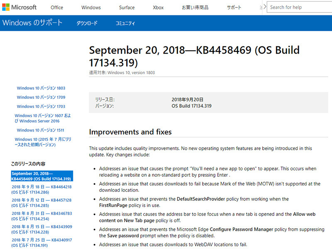The width and height of the screenshot is (332, 249).
Task: Open Windows 10 バージョン 1803 link
Action: pyautogui.click(x=41, y=88)
